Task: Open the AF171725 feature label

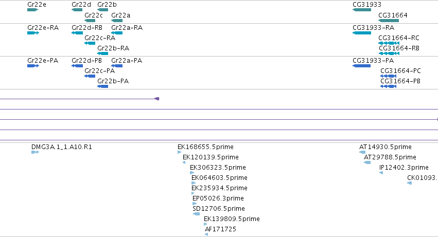Action: 220,229
